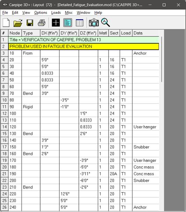The image size is (186, 212).
Task: Open the File menu
Action: tap(5, 13)
